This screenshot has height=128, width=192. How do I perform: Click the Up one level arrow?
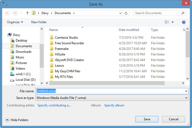27,13
